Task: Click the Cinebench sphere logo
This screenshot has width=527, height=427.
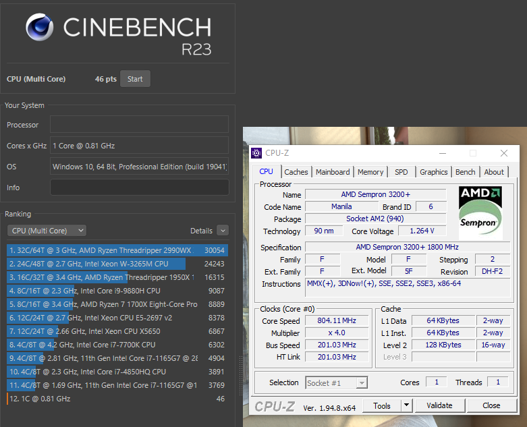Action: coord(40,28)
